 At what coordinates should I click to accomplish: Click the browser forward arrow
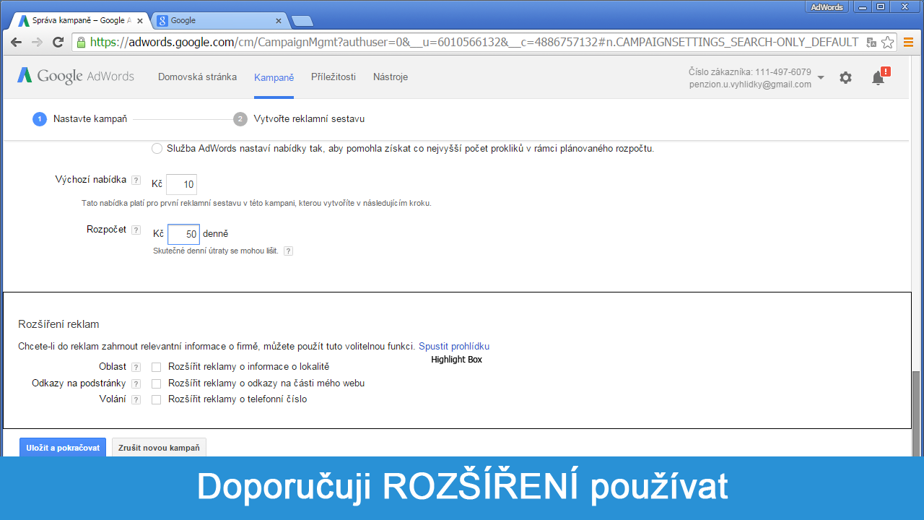pos(37,43)
